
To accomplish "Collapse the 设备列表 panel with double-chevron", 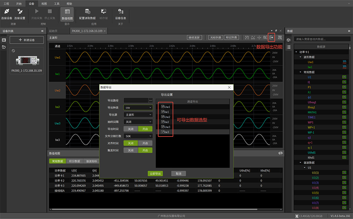I will coord(42,31).
